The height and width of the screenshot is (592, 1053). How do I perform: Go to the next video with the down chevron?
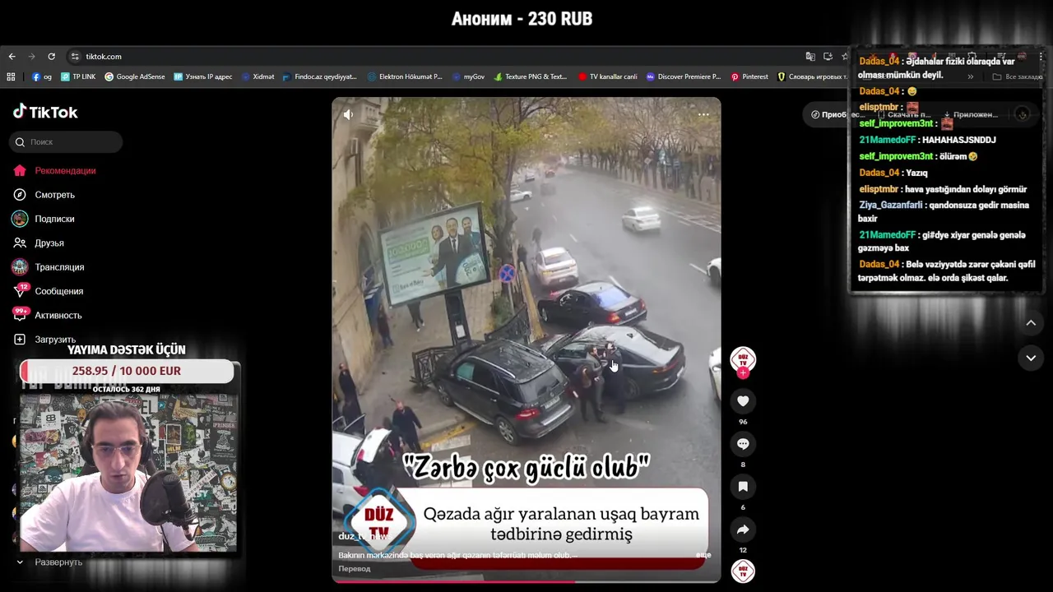click(1031, 358)
